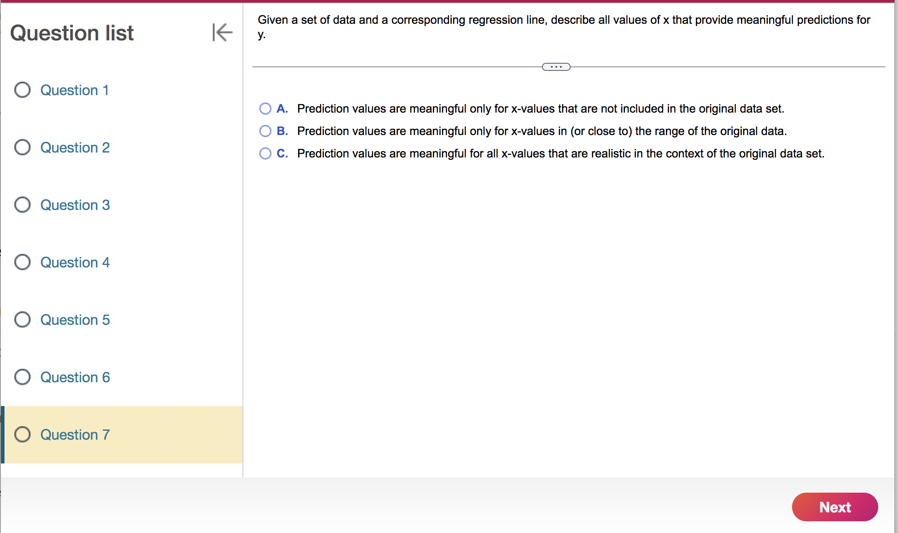Expand the ellipsis divider handle
Screen dimensions: 898x533
(x=556, y=67)
